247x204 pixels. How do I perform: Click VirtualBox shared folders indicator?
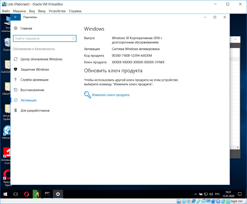click(204, 201)
